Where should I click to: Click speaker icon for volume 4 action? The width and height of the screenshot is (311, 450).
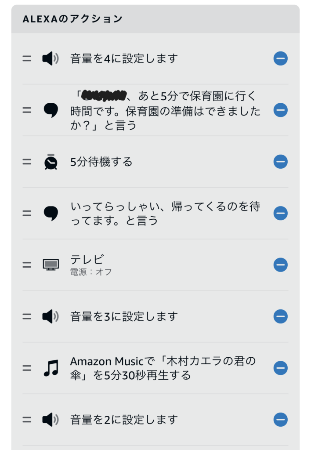pos(51,58)
